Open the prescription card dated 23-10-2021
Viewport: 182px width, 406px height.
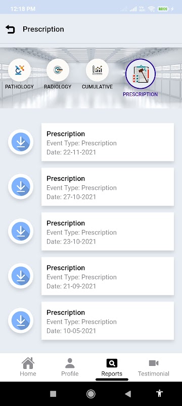108,231
